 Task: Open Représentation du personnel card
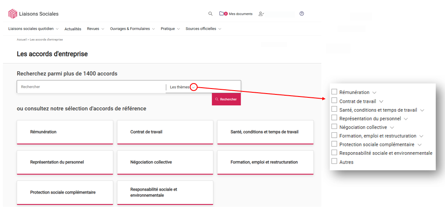coord(65,162)
